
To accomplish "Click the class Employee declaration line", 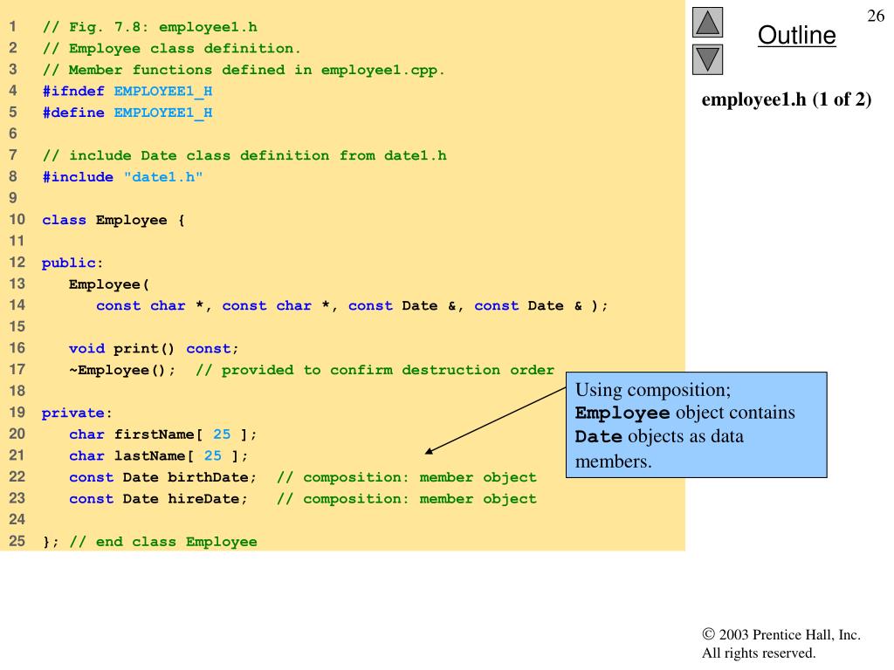I will coord(113,221).
